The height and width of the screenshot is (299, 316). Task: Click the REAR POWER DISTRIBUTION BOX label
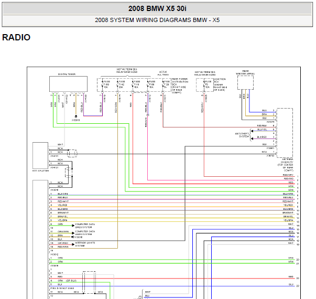(x=180, y=86)
